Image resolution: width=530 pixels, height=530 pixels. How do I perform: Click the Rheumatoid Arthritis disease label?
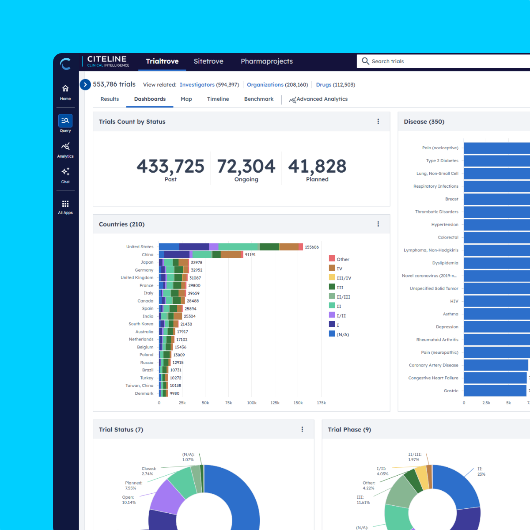437,340
